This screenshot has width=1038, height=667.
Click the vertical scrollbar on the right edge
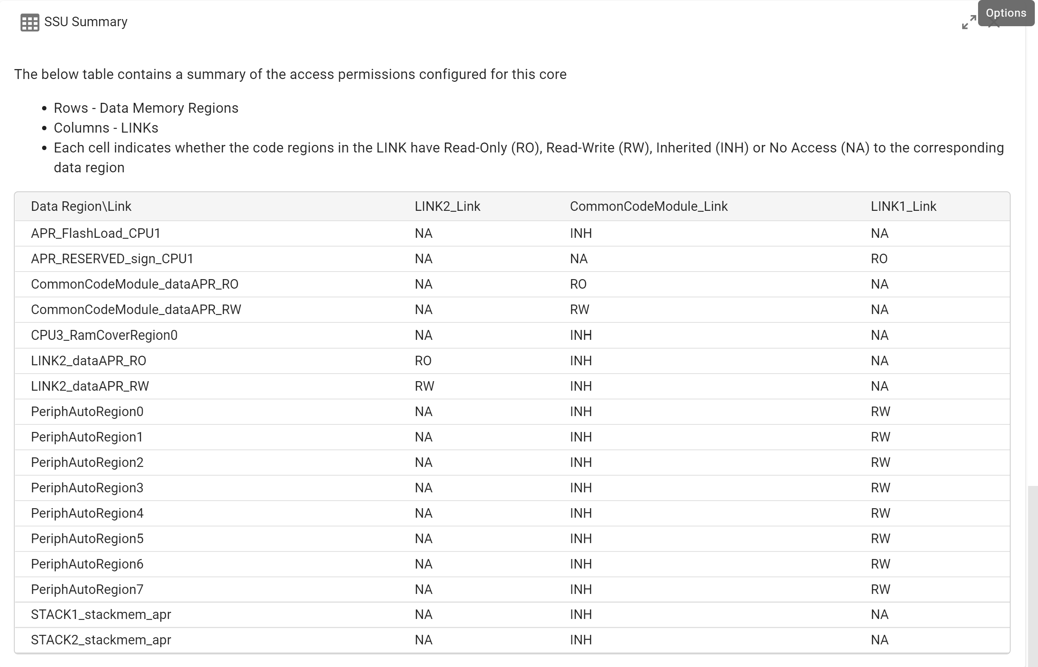(1032, 563)
